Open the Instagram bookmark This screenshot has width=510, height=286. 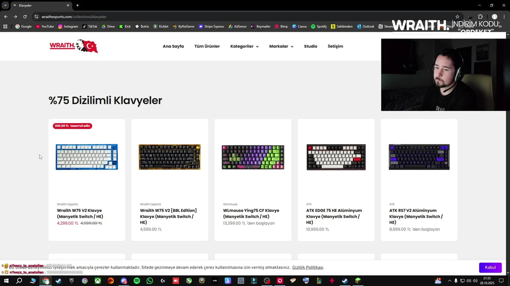[68, 27]
